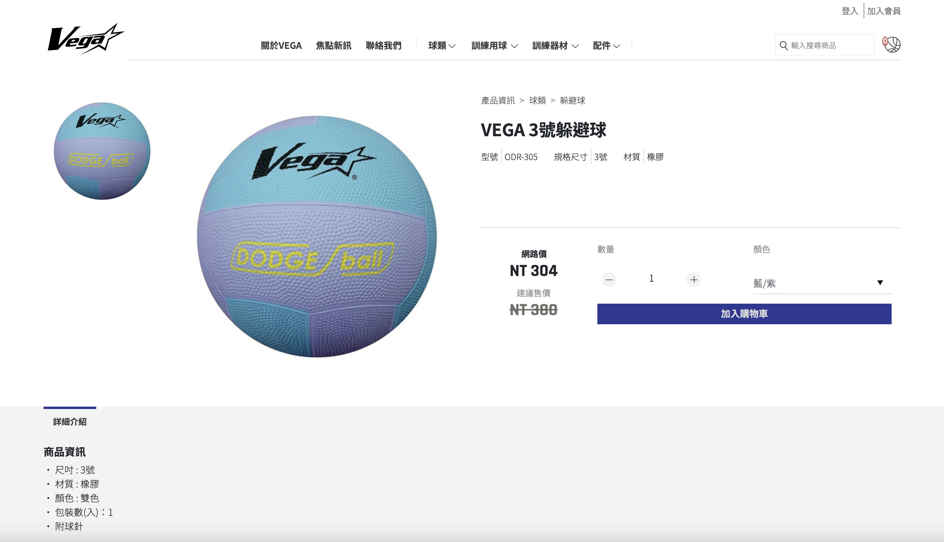Increase quantity with the plus button
Viewport: 944px width, 542px height.
coord(694,279)
